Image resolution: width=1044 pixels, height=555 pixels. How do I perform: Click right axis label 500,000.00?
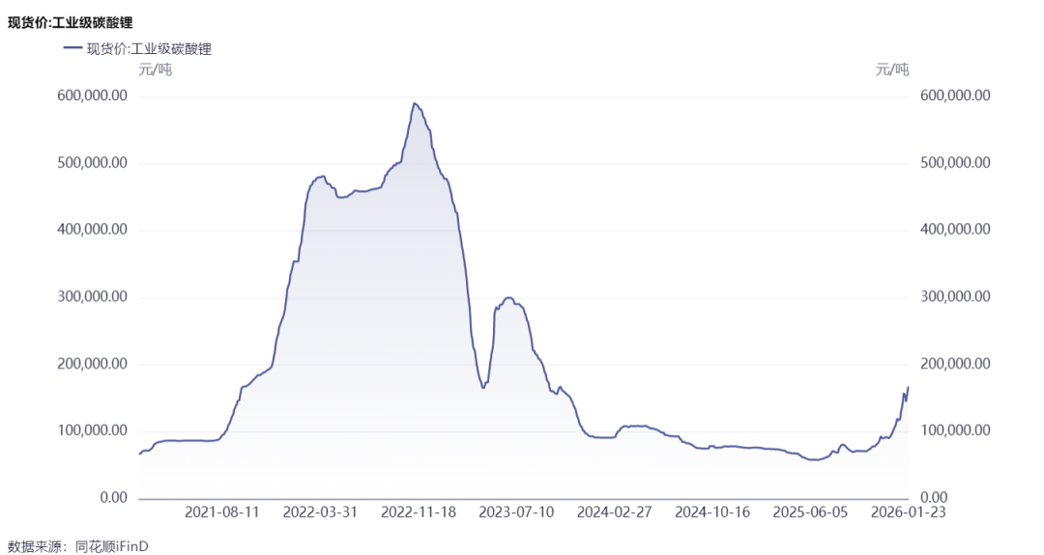pos(955,163)
